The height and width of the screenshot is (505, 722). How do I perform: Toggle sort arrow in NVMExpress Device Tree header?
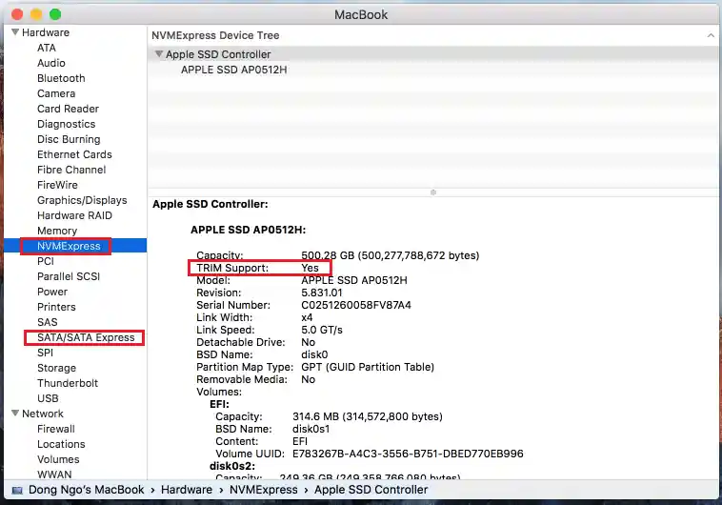[711, 35]
